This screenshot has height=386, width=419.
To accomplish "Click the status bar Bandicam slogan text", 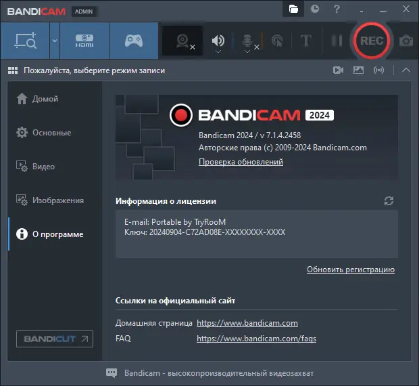I will [219, 373].
